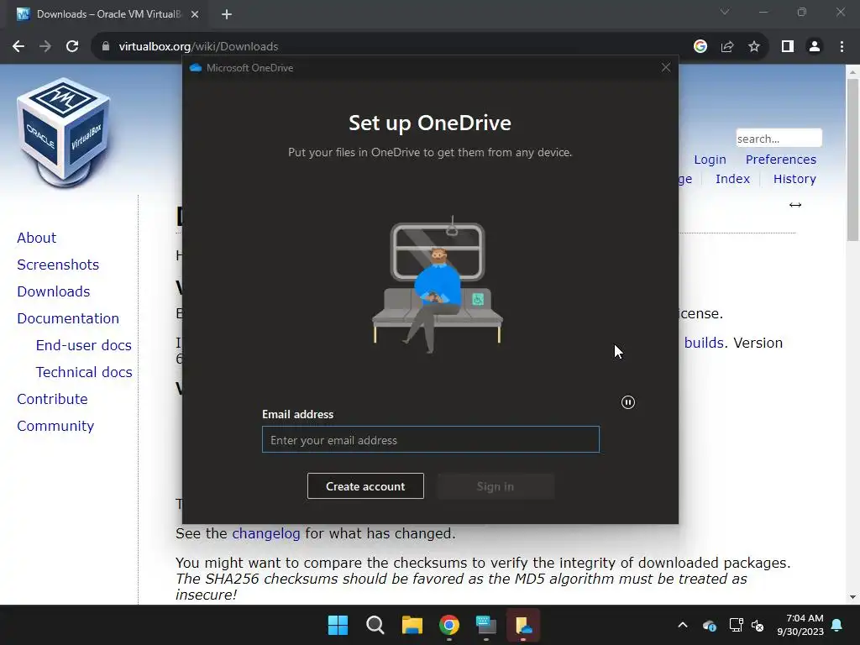The height and width of the screenshot is (645, 860).
Task: Click the VirtualBox site search box
Action: coord(779,139)
